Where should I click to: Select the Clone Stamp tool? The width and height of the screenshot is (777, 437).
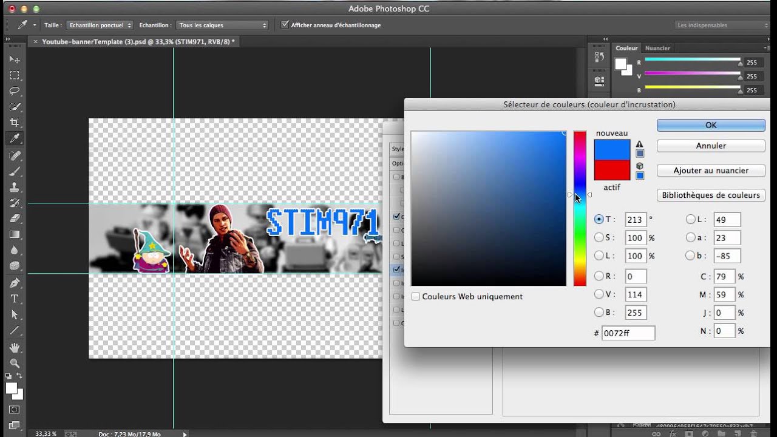pos(15,187)
